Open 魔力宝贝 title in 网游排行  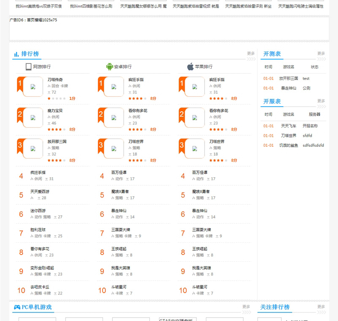point(55,111)
